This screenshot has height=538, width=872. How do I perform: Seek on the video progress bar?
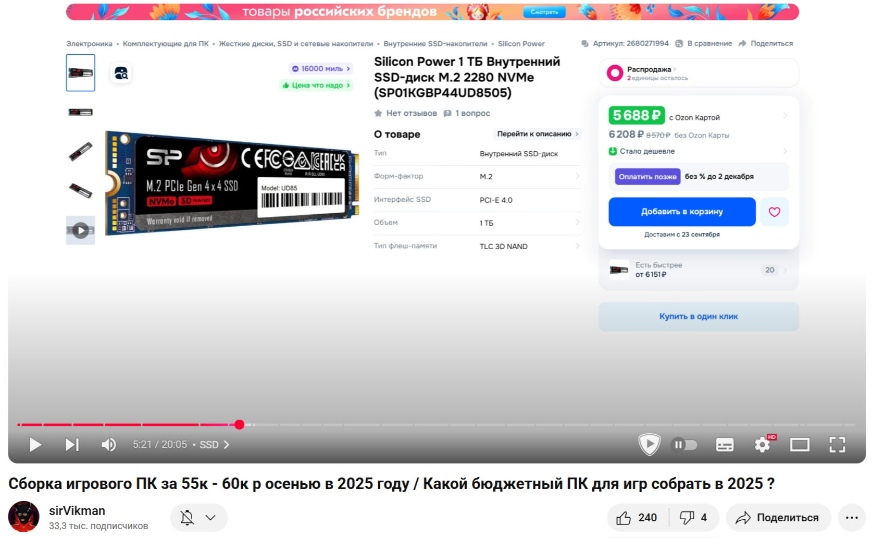[435, 425]
